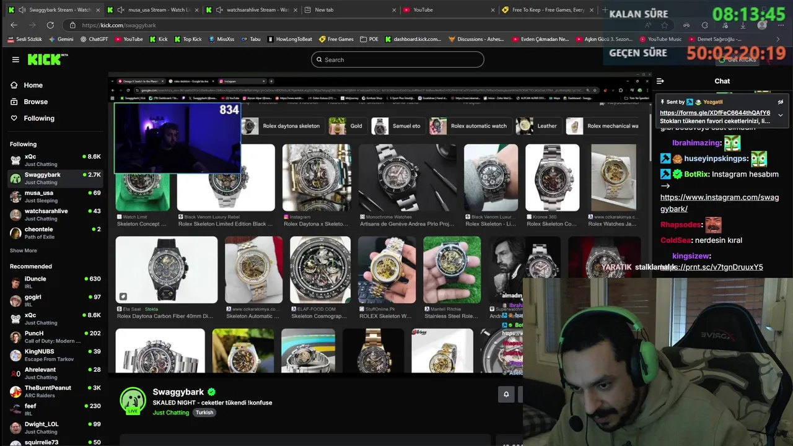Click the Swaggybark live avatar below stream
Image resolution: width=793 pixels, height=446 pixels.
(x=133, y=401)
